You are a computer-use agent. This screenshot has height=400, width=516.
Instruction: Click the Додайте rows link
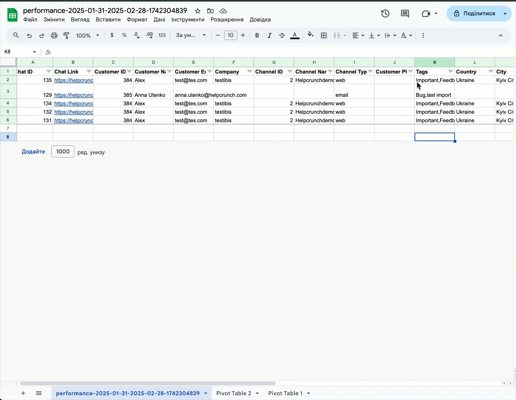[33, 152]
